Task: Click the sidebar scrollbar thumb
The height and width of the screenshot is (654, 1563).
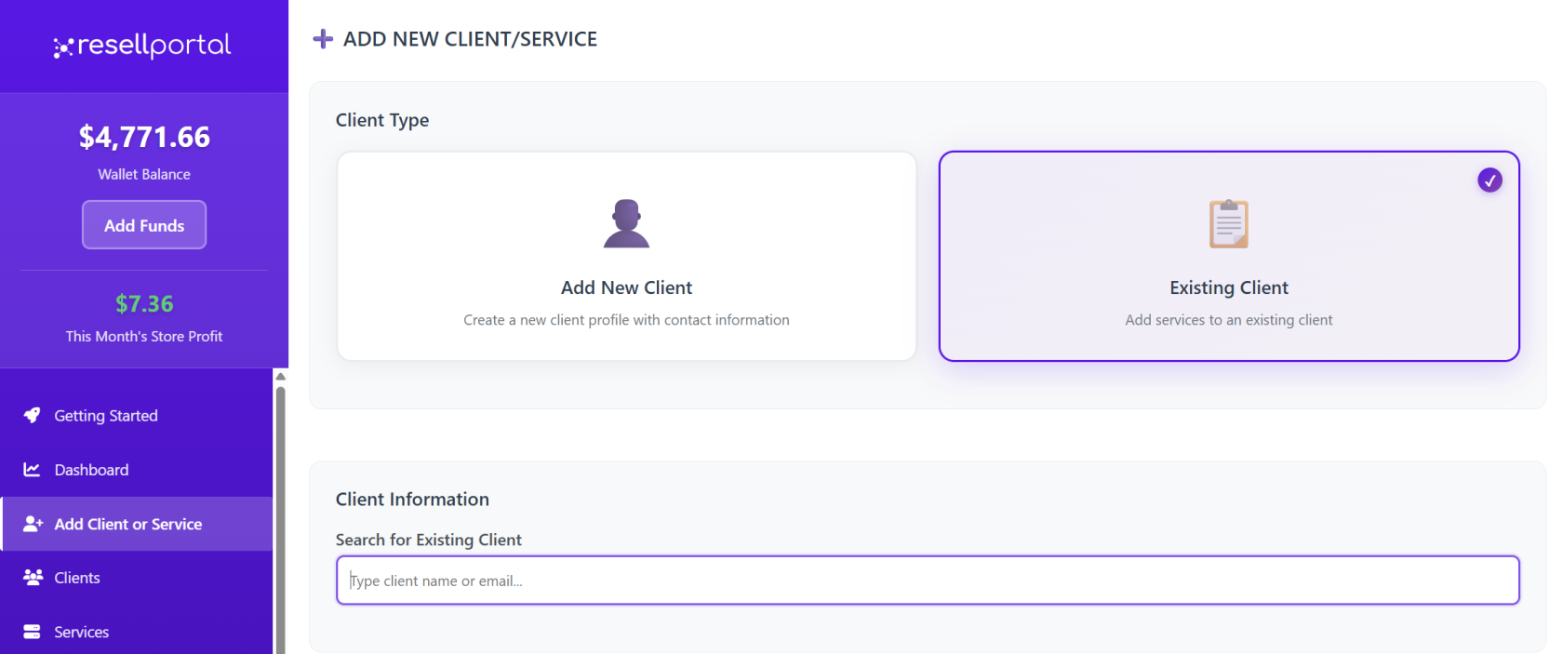Action: coord(280,521)
